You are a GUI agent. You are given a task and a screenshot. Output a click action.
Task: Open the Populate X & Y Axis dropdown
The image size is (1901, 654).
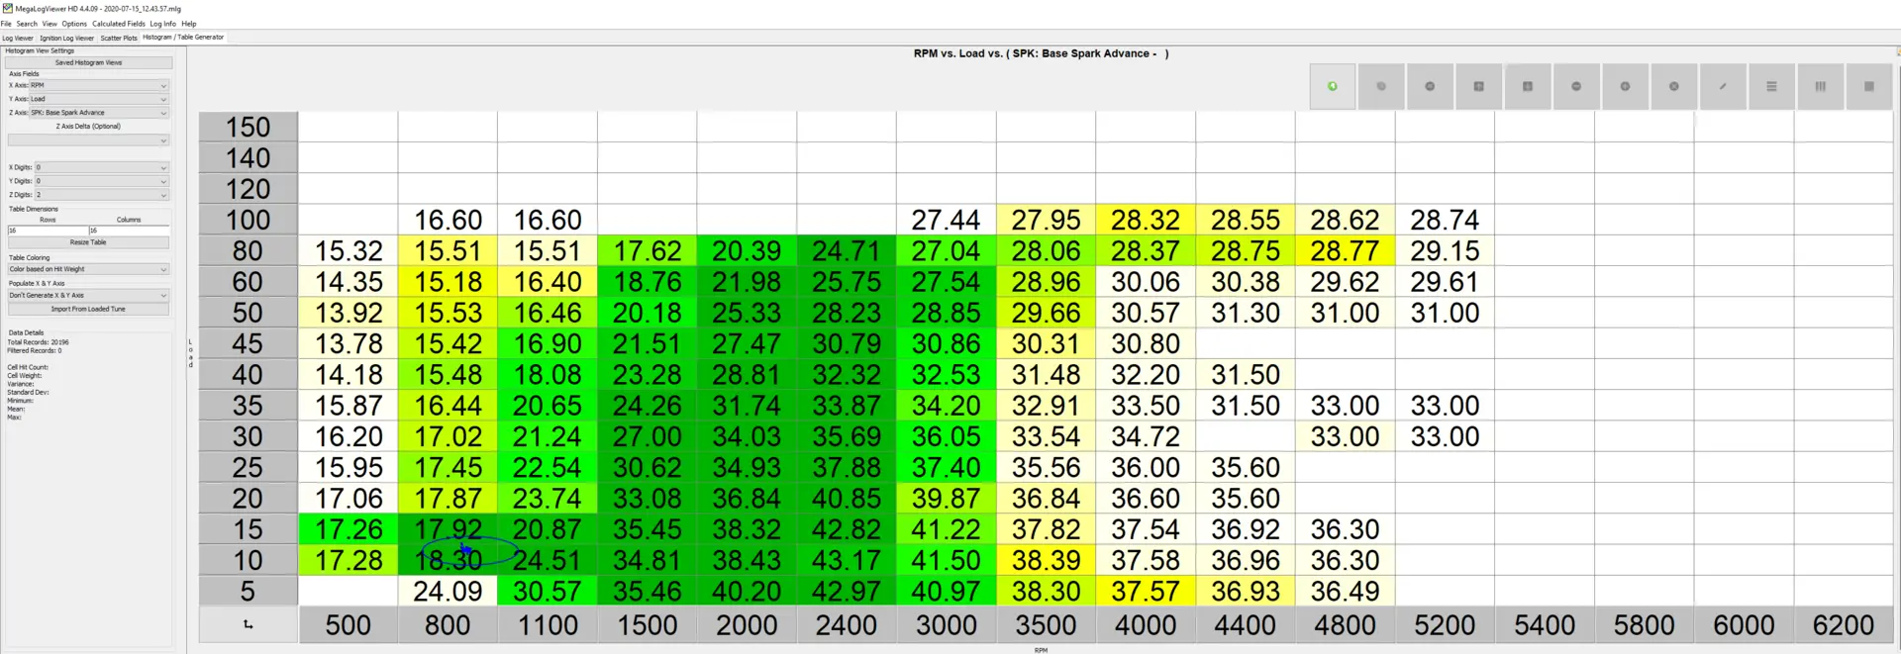click(x=88, y=295)
